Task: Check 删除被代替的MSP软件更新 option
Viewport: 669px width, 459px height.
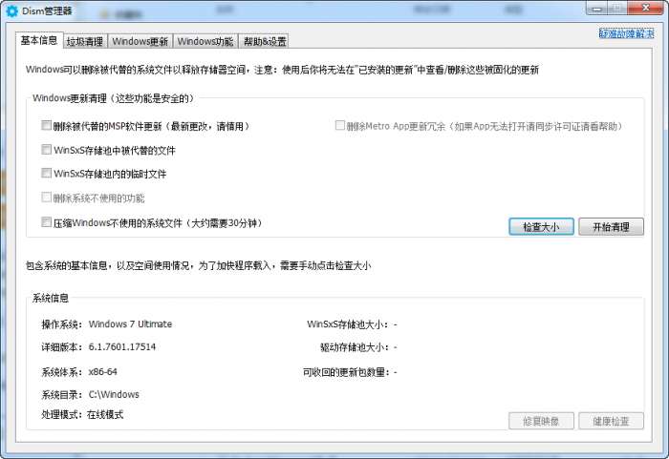Action: (x=46, y=125)
